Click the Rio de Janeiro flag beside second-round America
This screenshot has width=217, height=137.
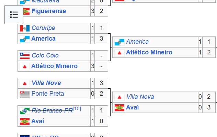click(x=119, y=42)
